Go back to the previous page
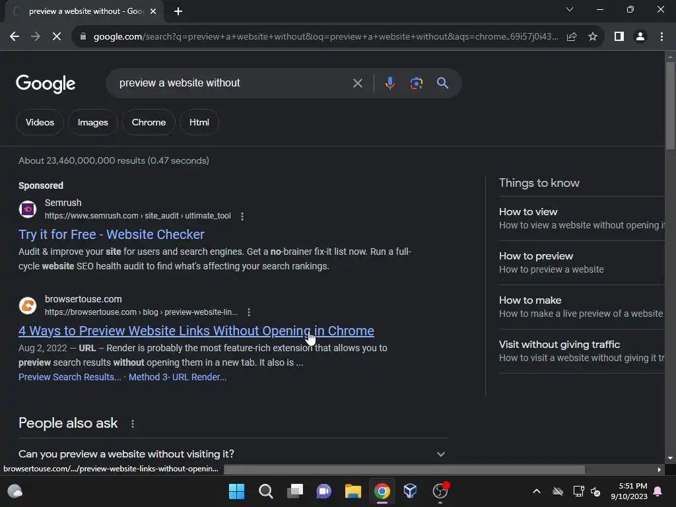 (x=15, y=37)
